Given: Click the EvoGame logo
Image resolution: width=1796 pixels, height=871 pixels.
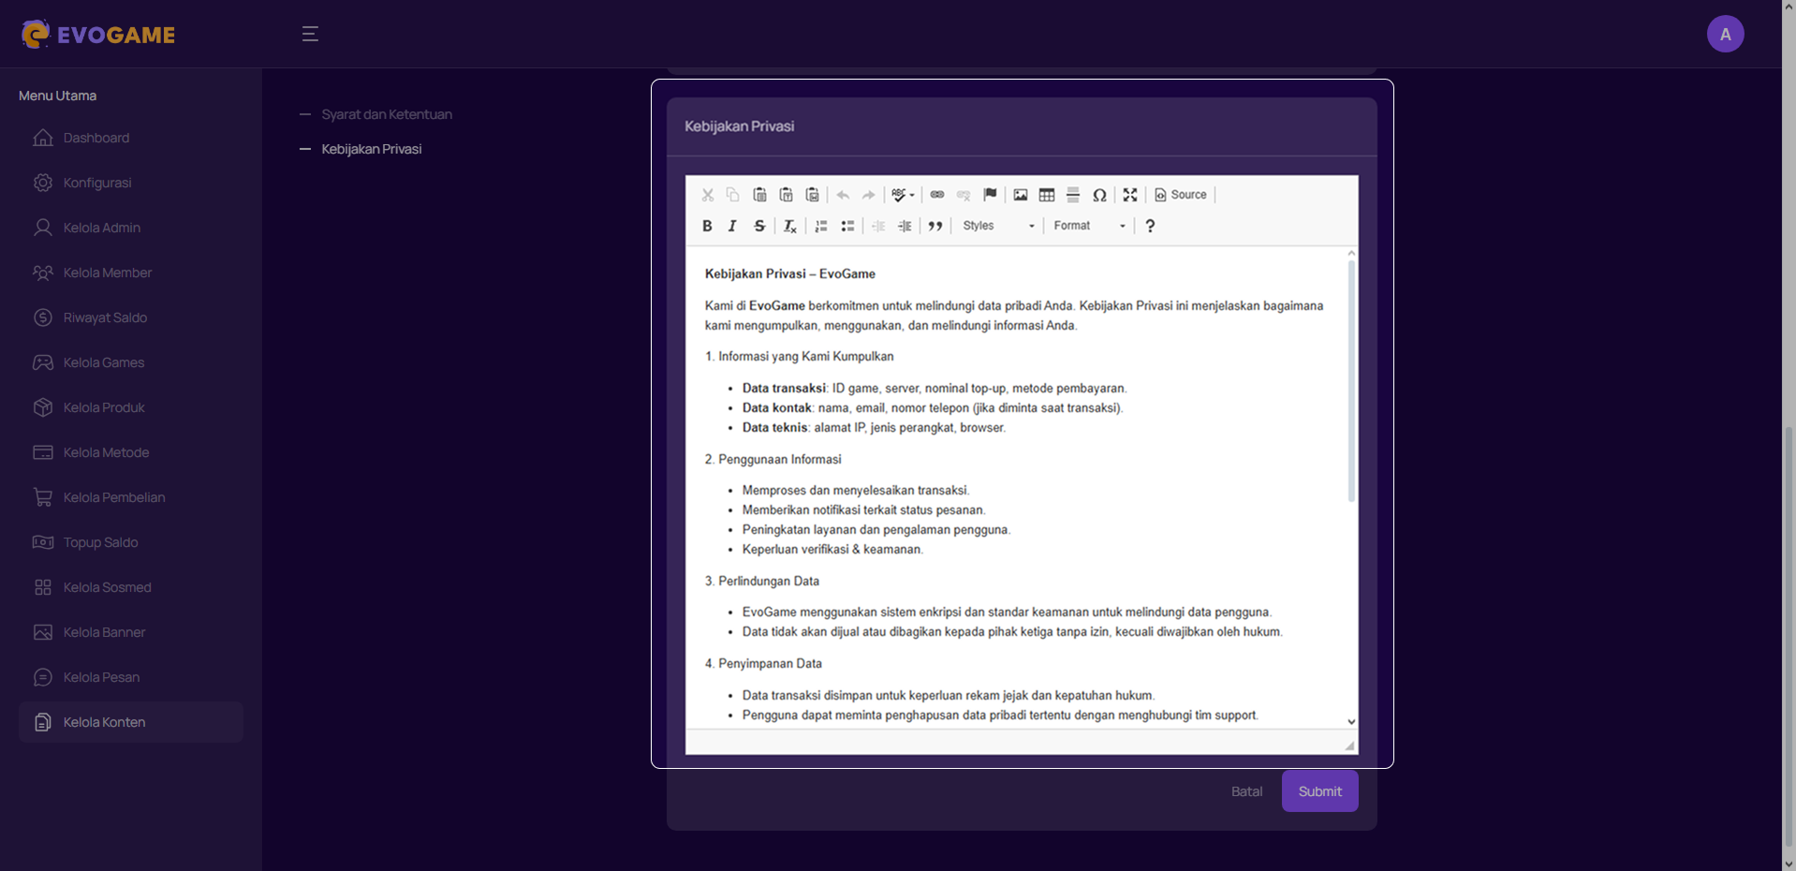Looking at the screenshot, I should click(x=98, y=35).
